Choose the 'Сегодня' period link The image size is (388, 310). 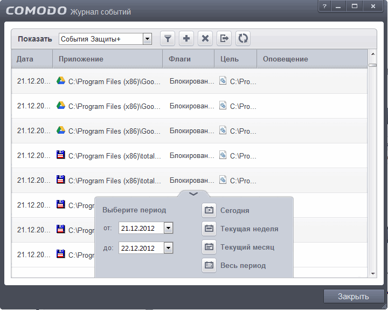coord(234,210)
